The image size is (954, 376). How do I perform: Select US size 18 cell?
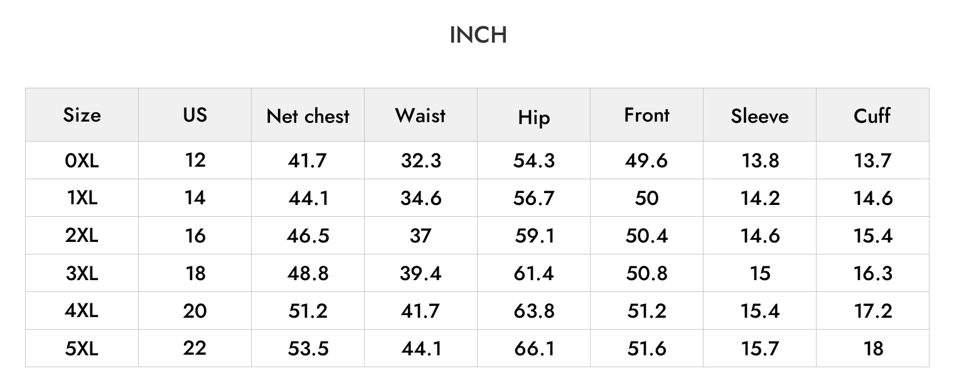tap(195, 273)
